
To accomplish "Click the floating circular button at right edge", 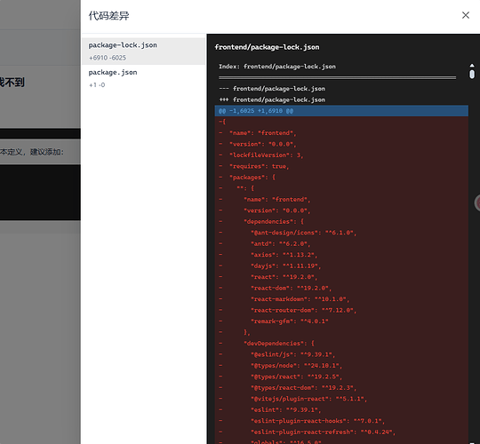I will point(477,202).
